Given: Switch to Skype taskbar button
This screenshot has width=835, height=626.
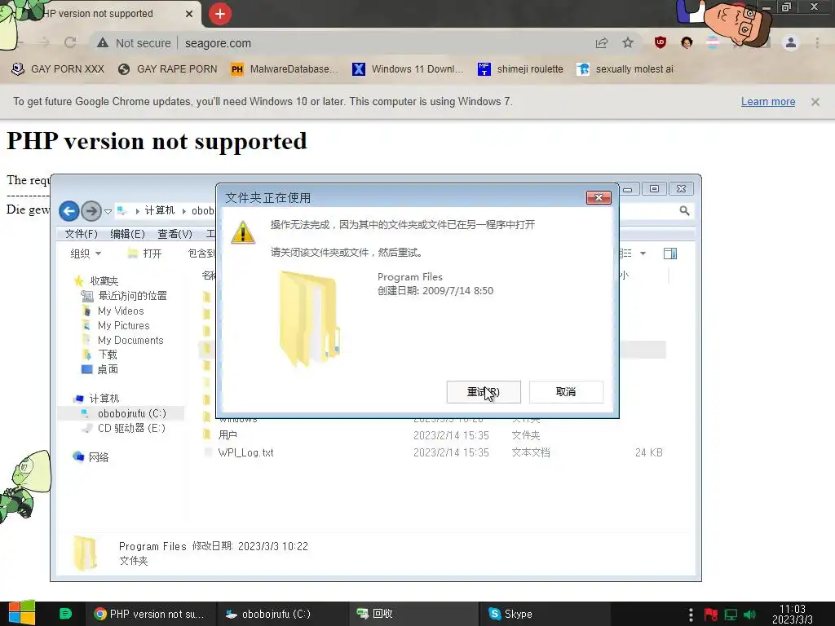Looking at the screenshot, I should point(546,614).
